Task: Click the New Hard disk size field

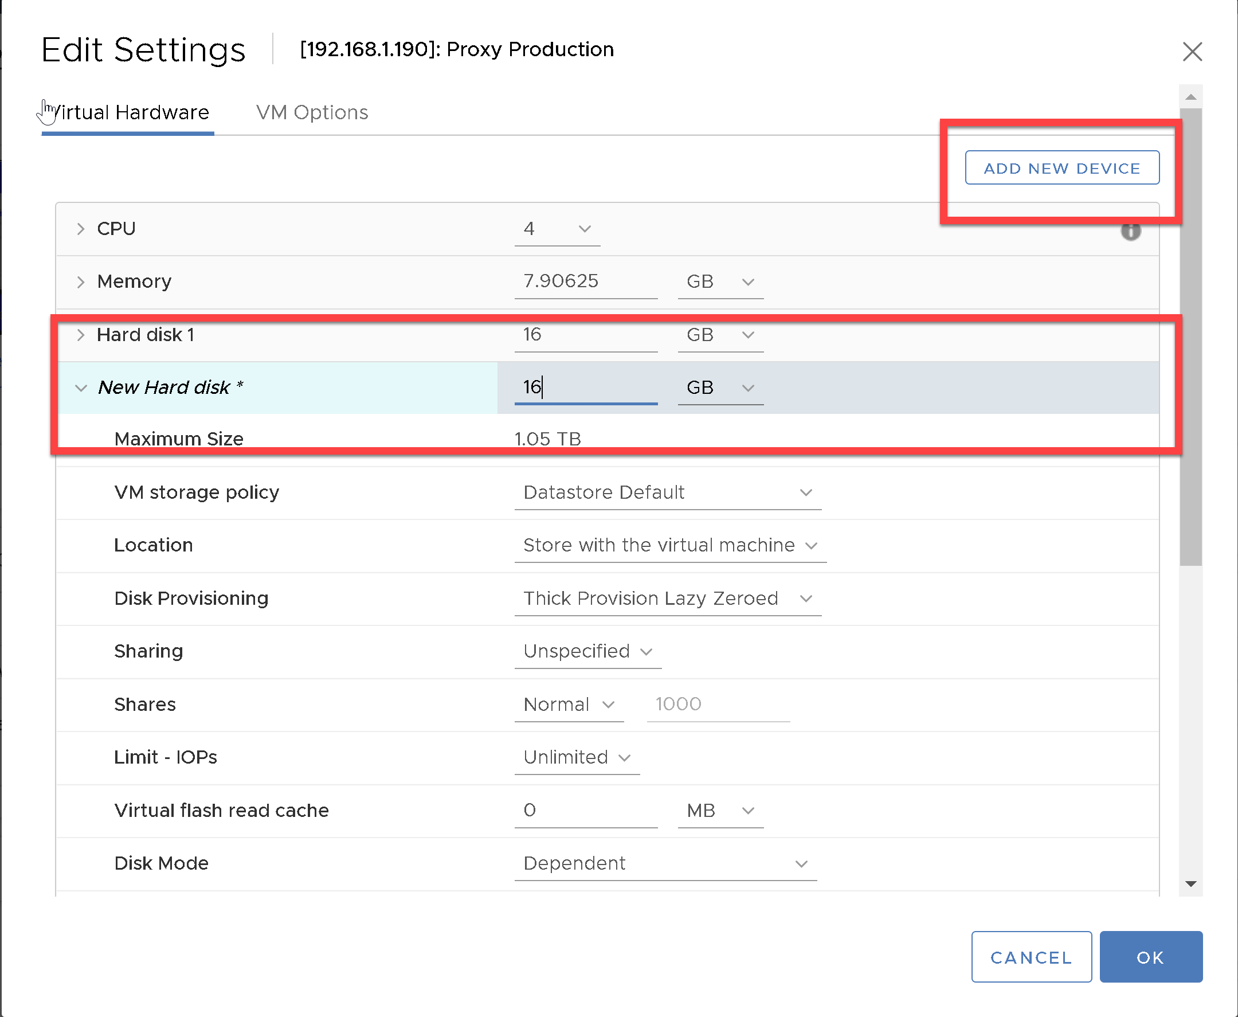Action: click(x=586, y=387)
